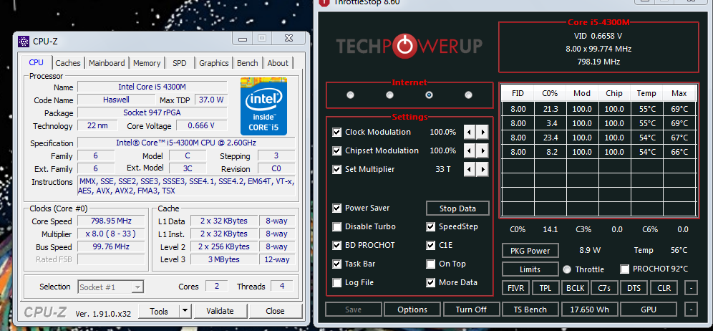Open the Limits button
Image resolution: width=713 pixels, height=331 pixels.
click(530, 269)
